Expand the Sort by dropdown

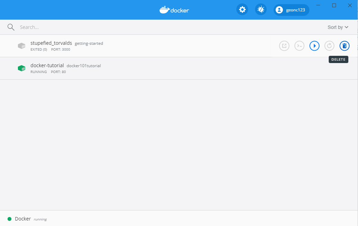tap(338, 27)
